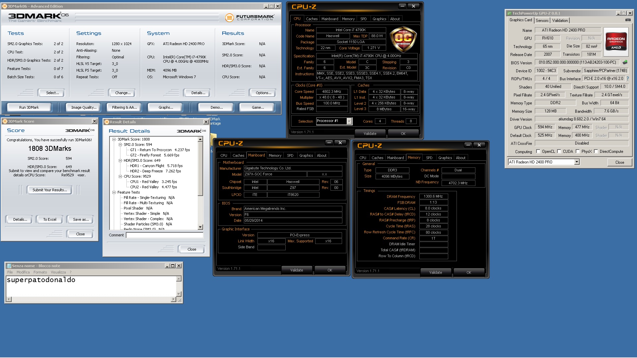Open Graphics tab in Mainboard CPU-Z window
Screen dimensions: 637x358
(306, 155)
